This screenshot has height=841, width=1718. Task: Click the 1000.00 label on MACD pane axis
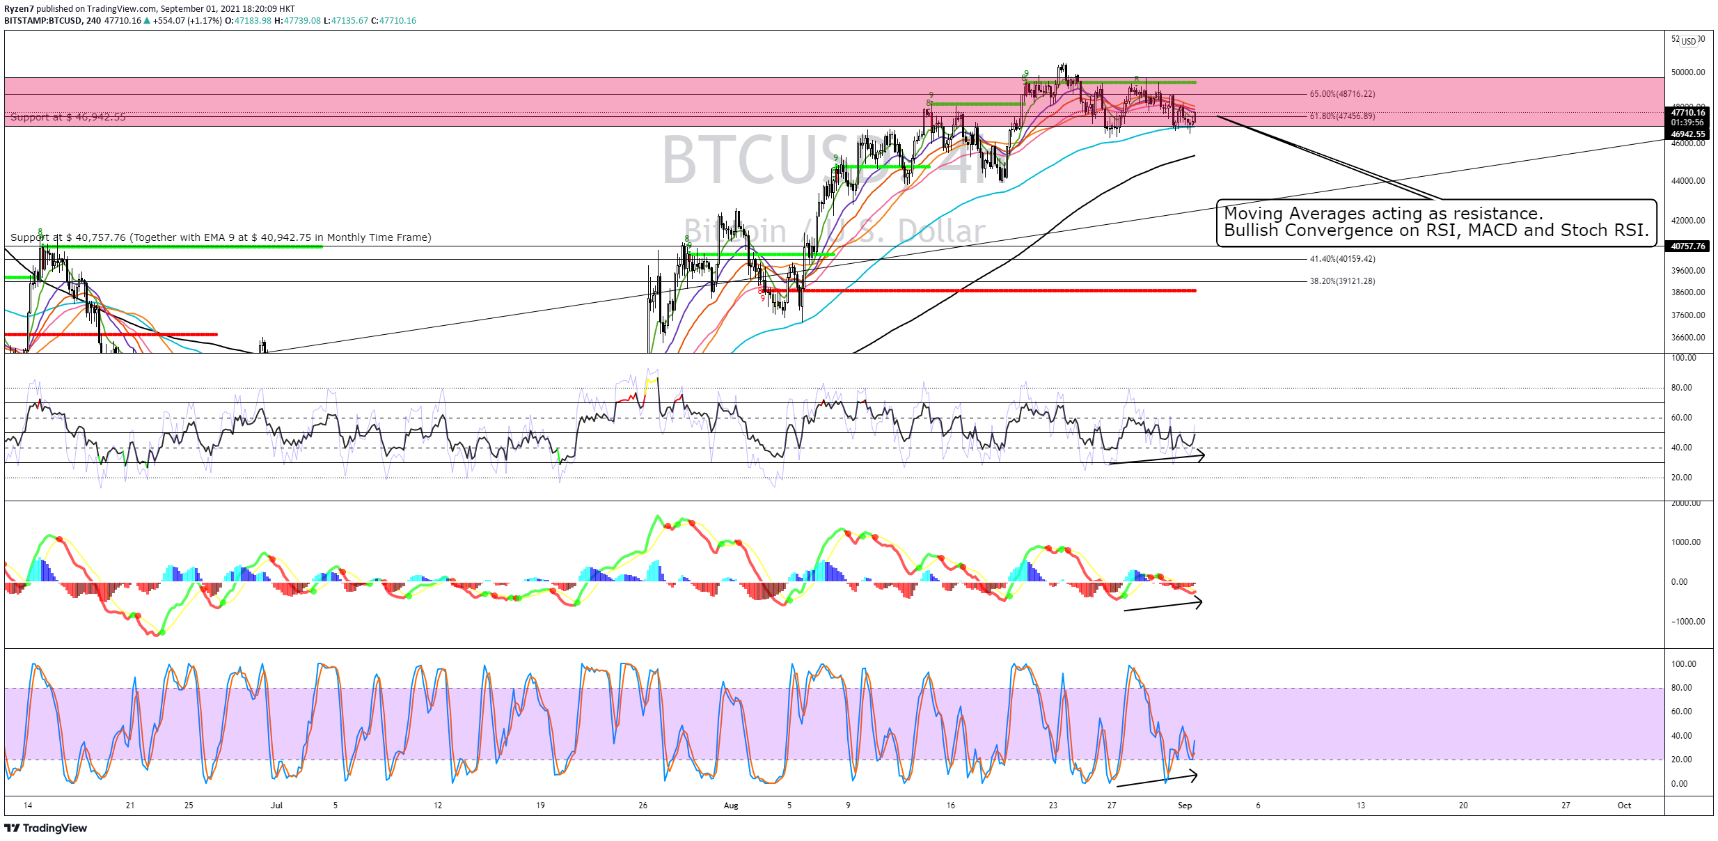tap(1686, 542)
